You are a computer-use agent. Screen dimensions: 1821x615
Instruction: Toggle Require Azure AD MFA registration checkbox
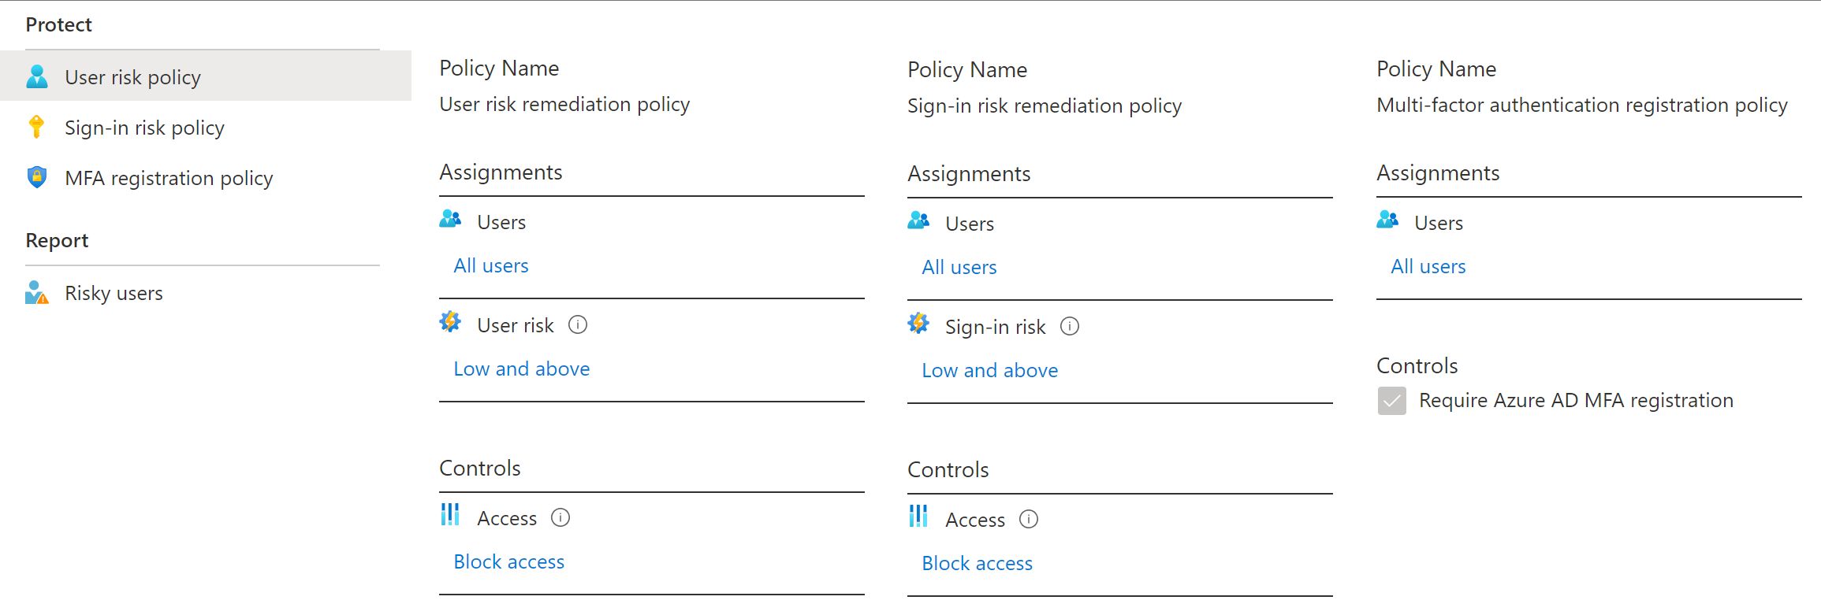pyautogui.click(x=1391, y=401)
